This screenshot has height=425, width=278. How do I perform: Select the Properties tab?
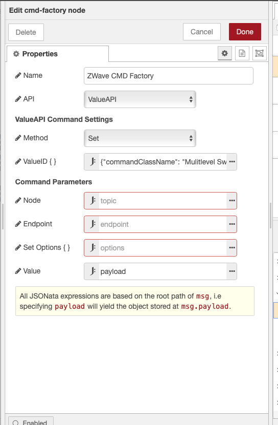(x=58, y=54)
